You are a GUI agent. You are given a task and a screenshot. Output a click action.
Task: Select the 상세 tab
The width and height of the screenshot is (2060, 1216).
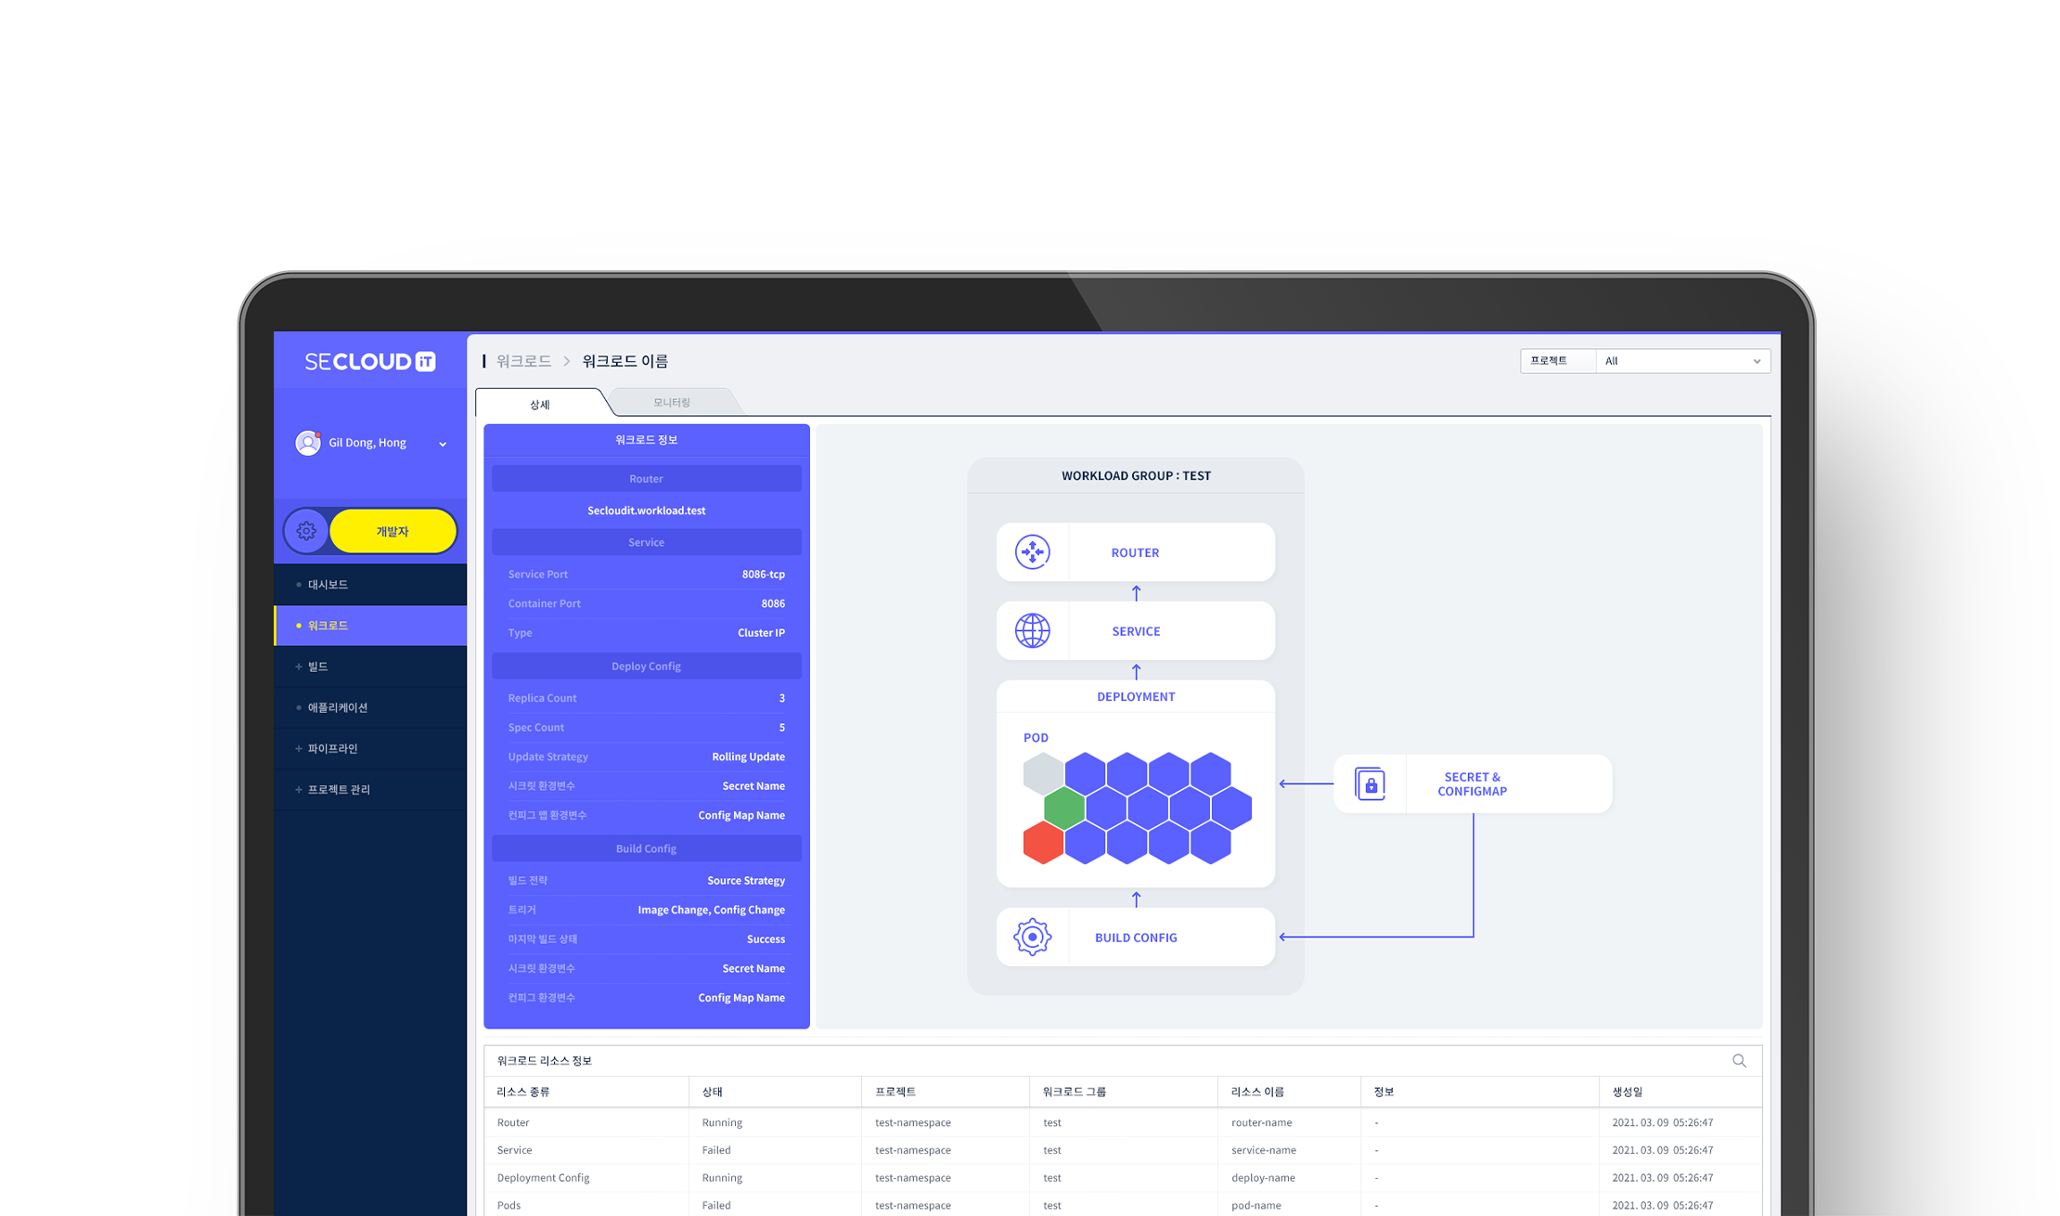pos(539,405)
